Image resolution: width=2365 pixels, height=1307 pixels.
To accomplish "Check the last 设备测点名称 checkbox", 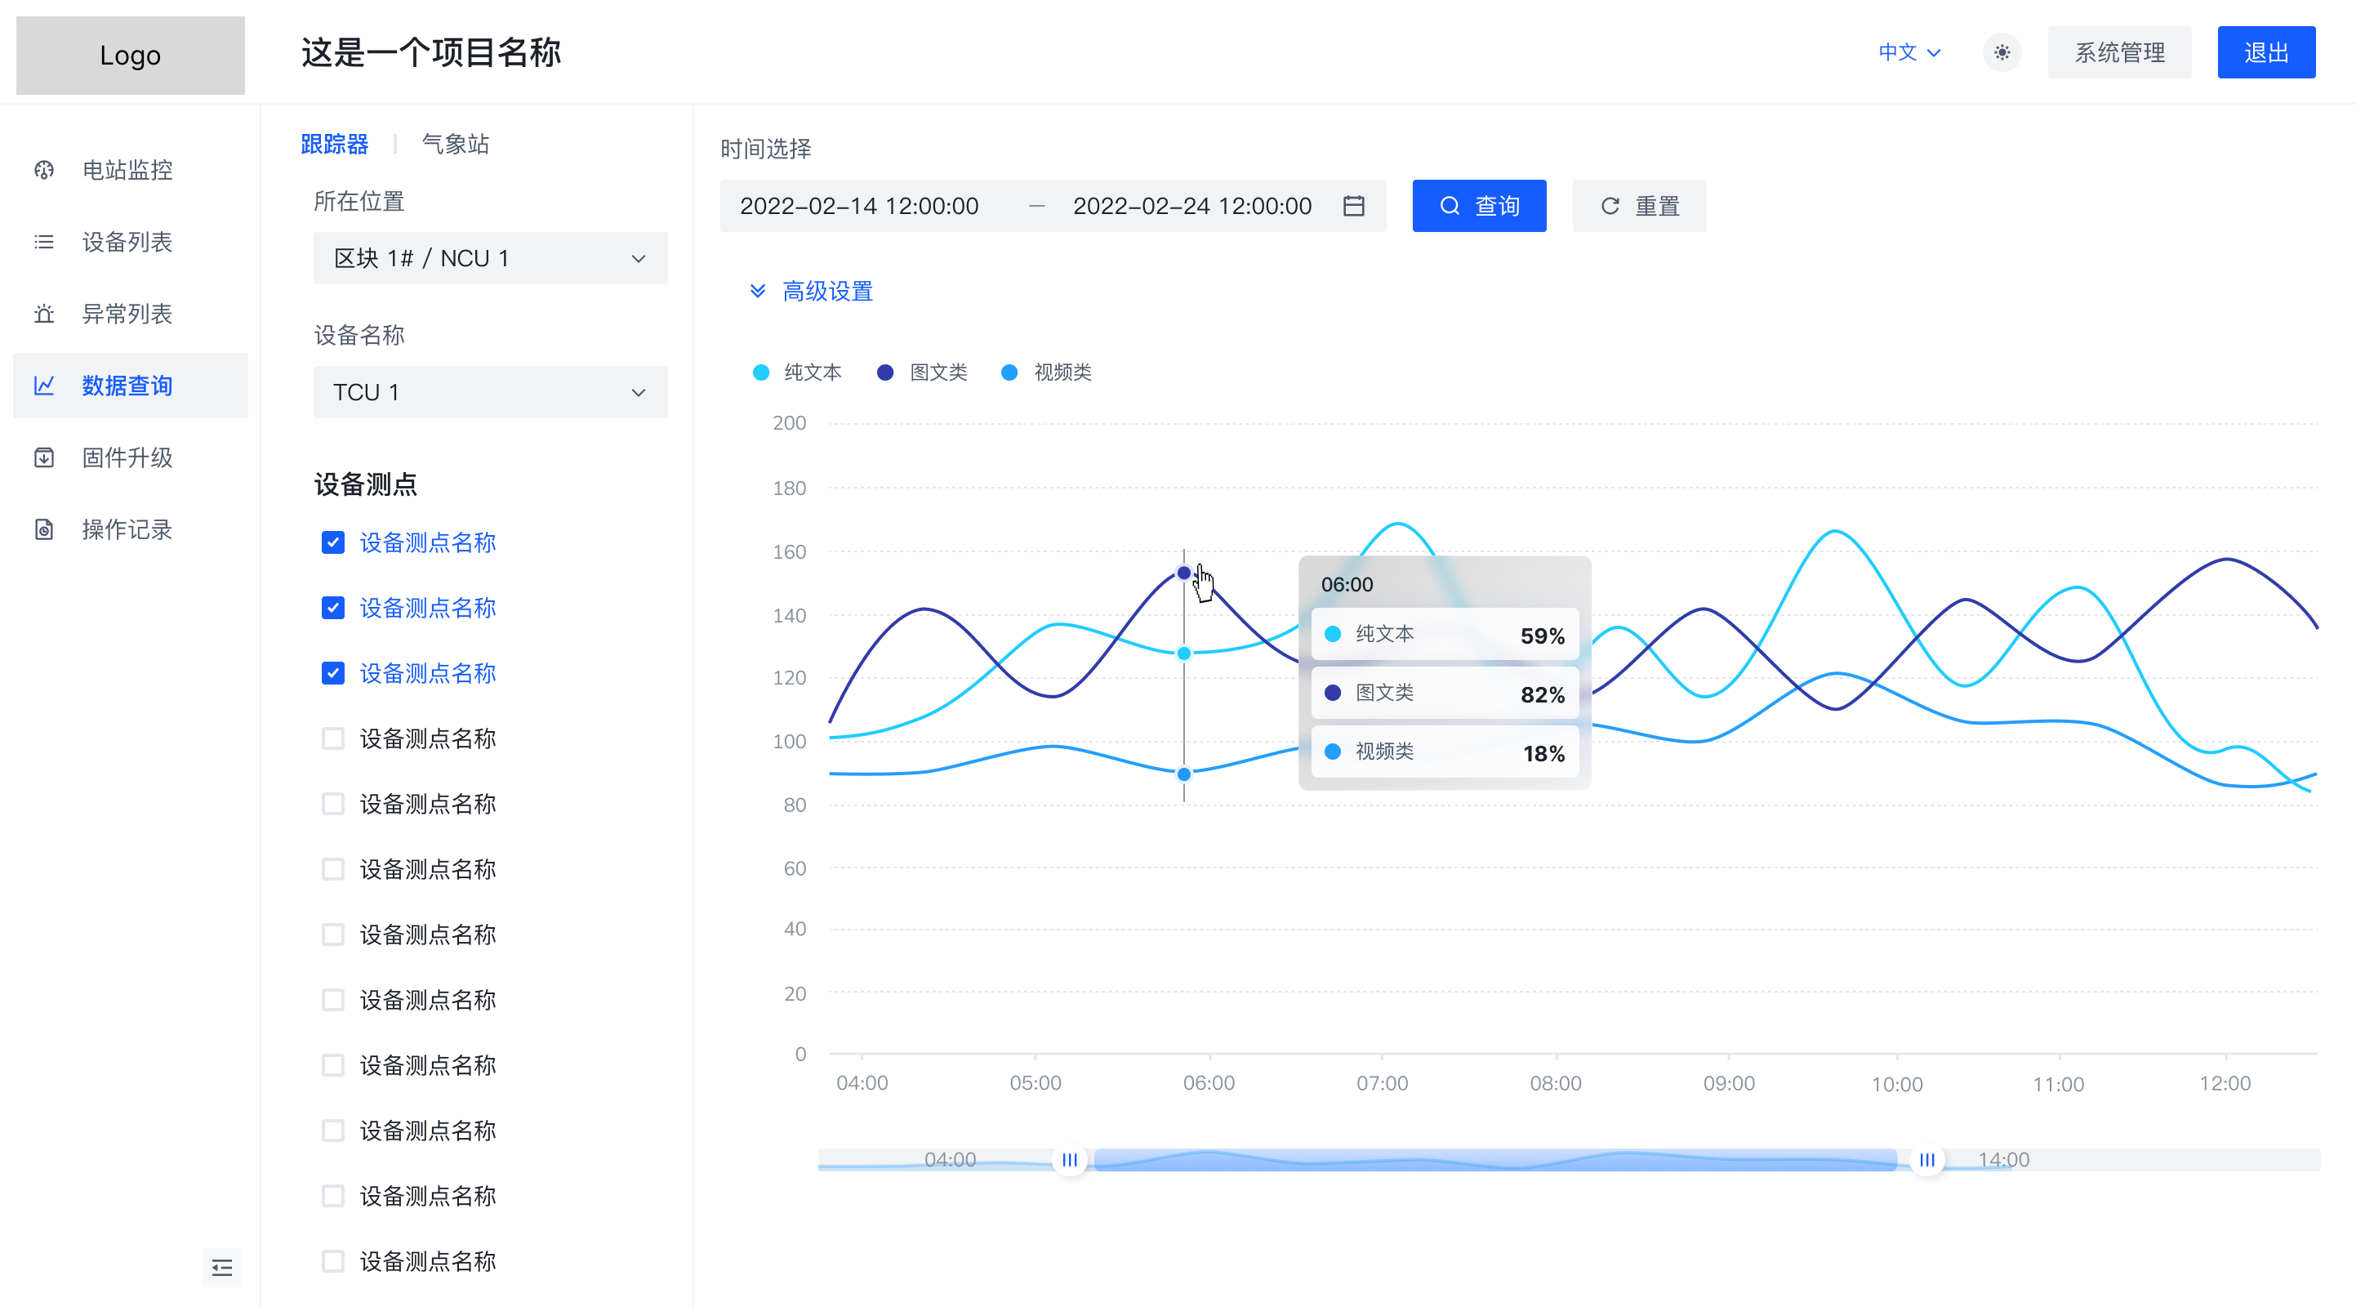I will point(333,1260).
